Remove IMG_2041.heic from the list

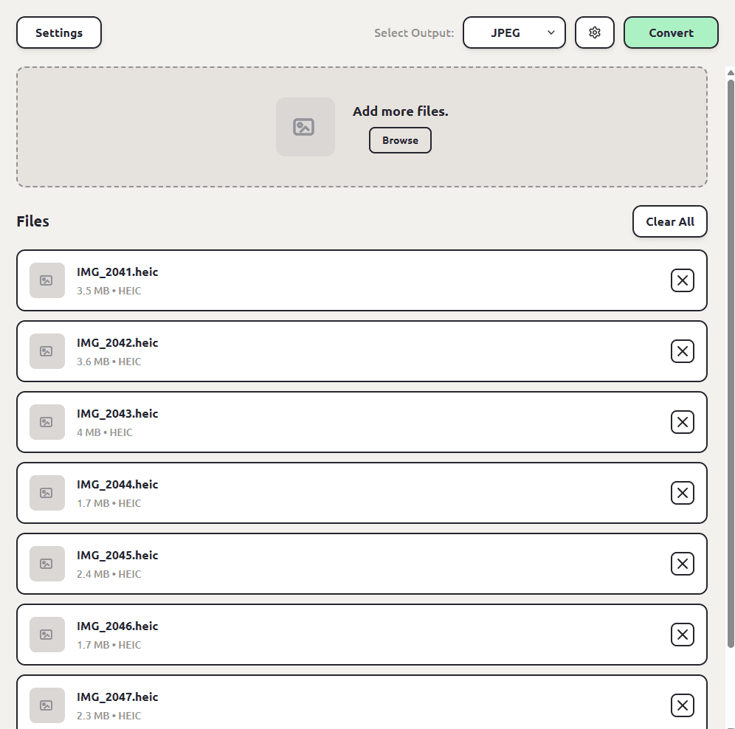pyautogui.click(x=683, y=280)
